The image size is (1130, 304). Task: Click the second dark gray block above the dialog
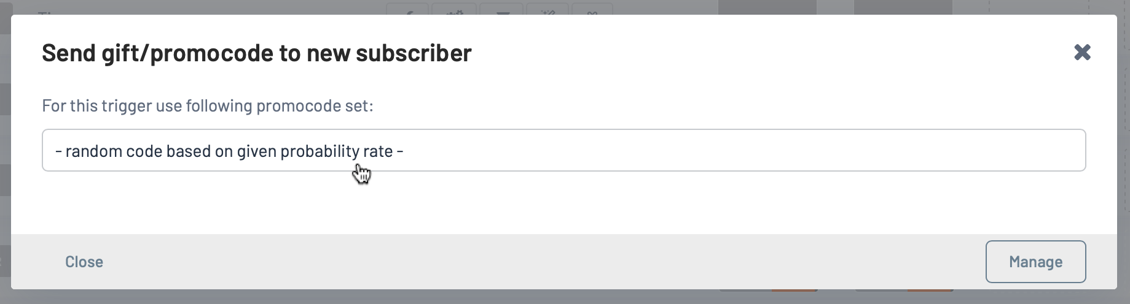coord(903,7)
